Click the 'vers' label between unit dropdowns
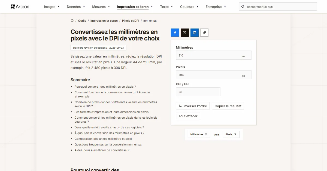 pyautogui.click(x=217, y=134)
